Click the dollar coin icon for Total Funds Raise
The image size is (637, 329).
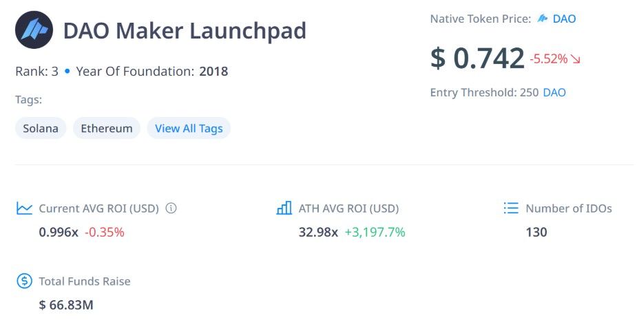point(24,281)
